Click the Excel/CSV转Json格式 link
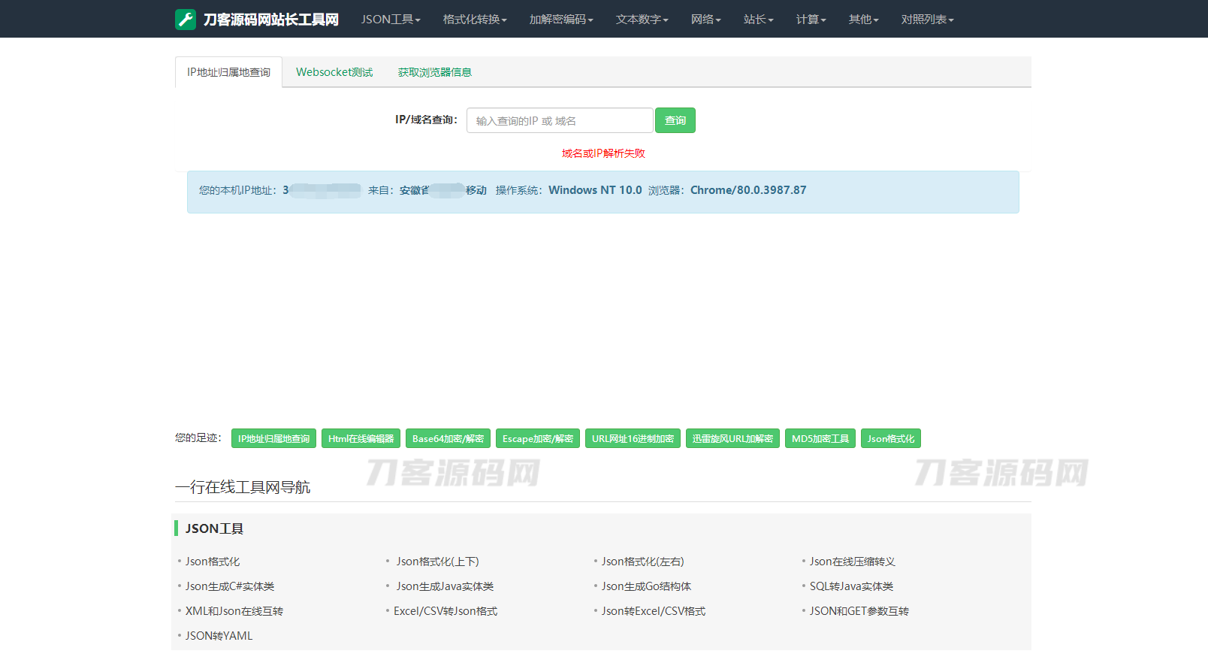The width and height of the screenshot is (1208, 660). (x=445, y=611)
